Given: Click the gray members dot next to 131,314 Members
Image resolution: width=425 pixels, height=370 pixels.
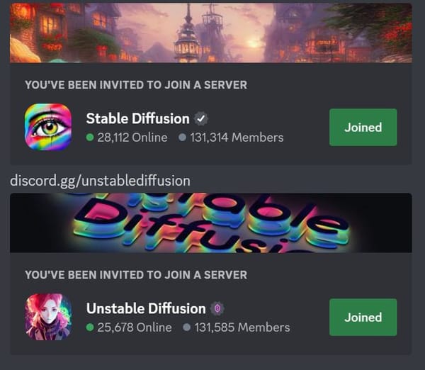Looking at the screenshot, I should [x=182, y=138].
